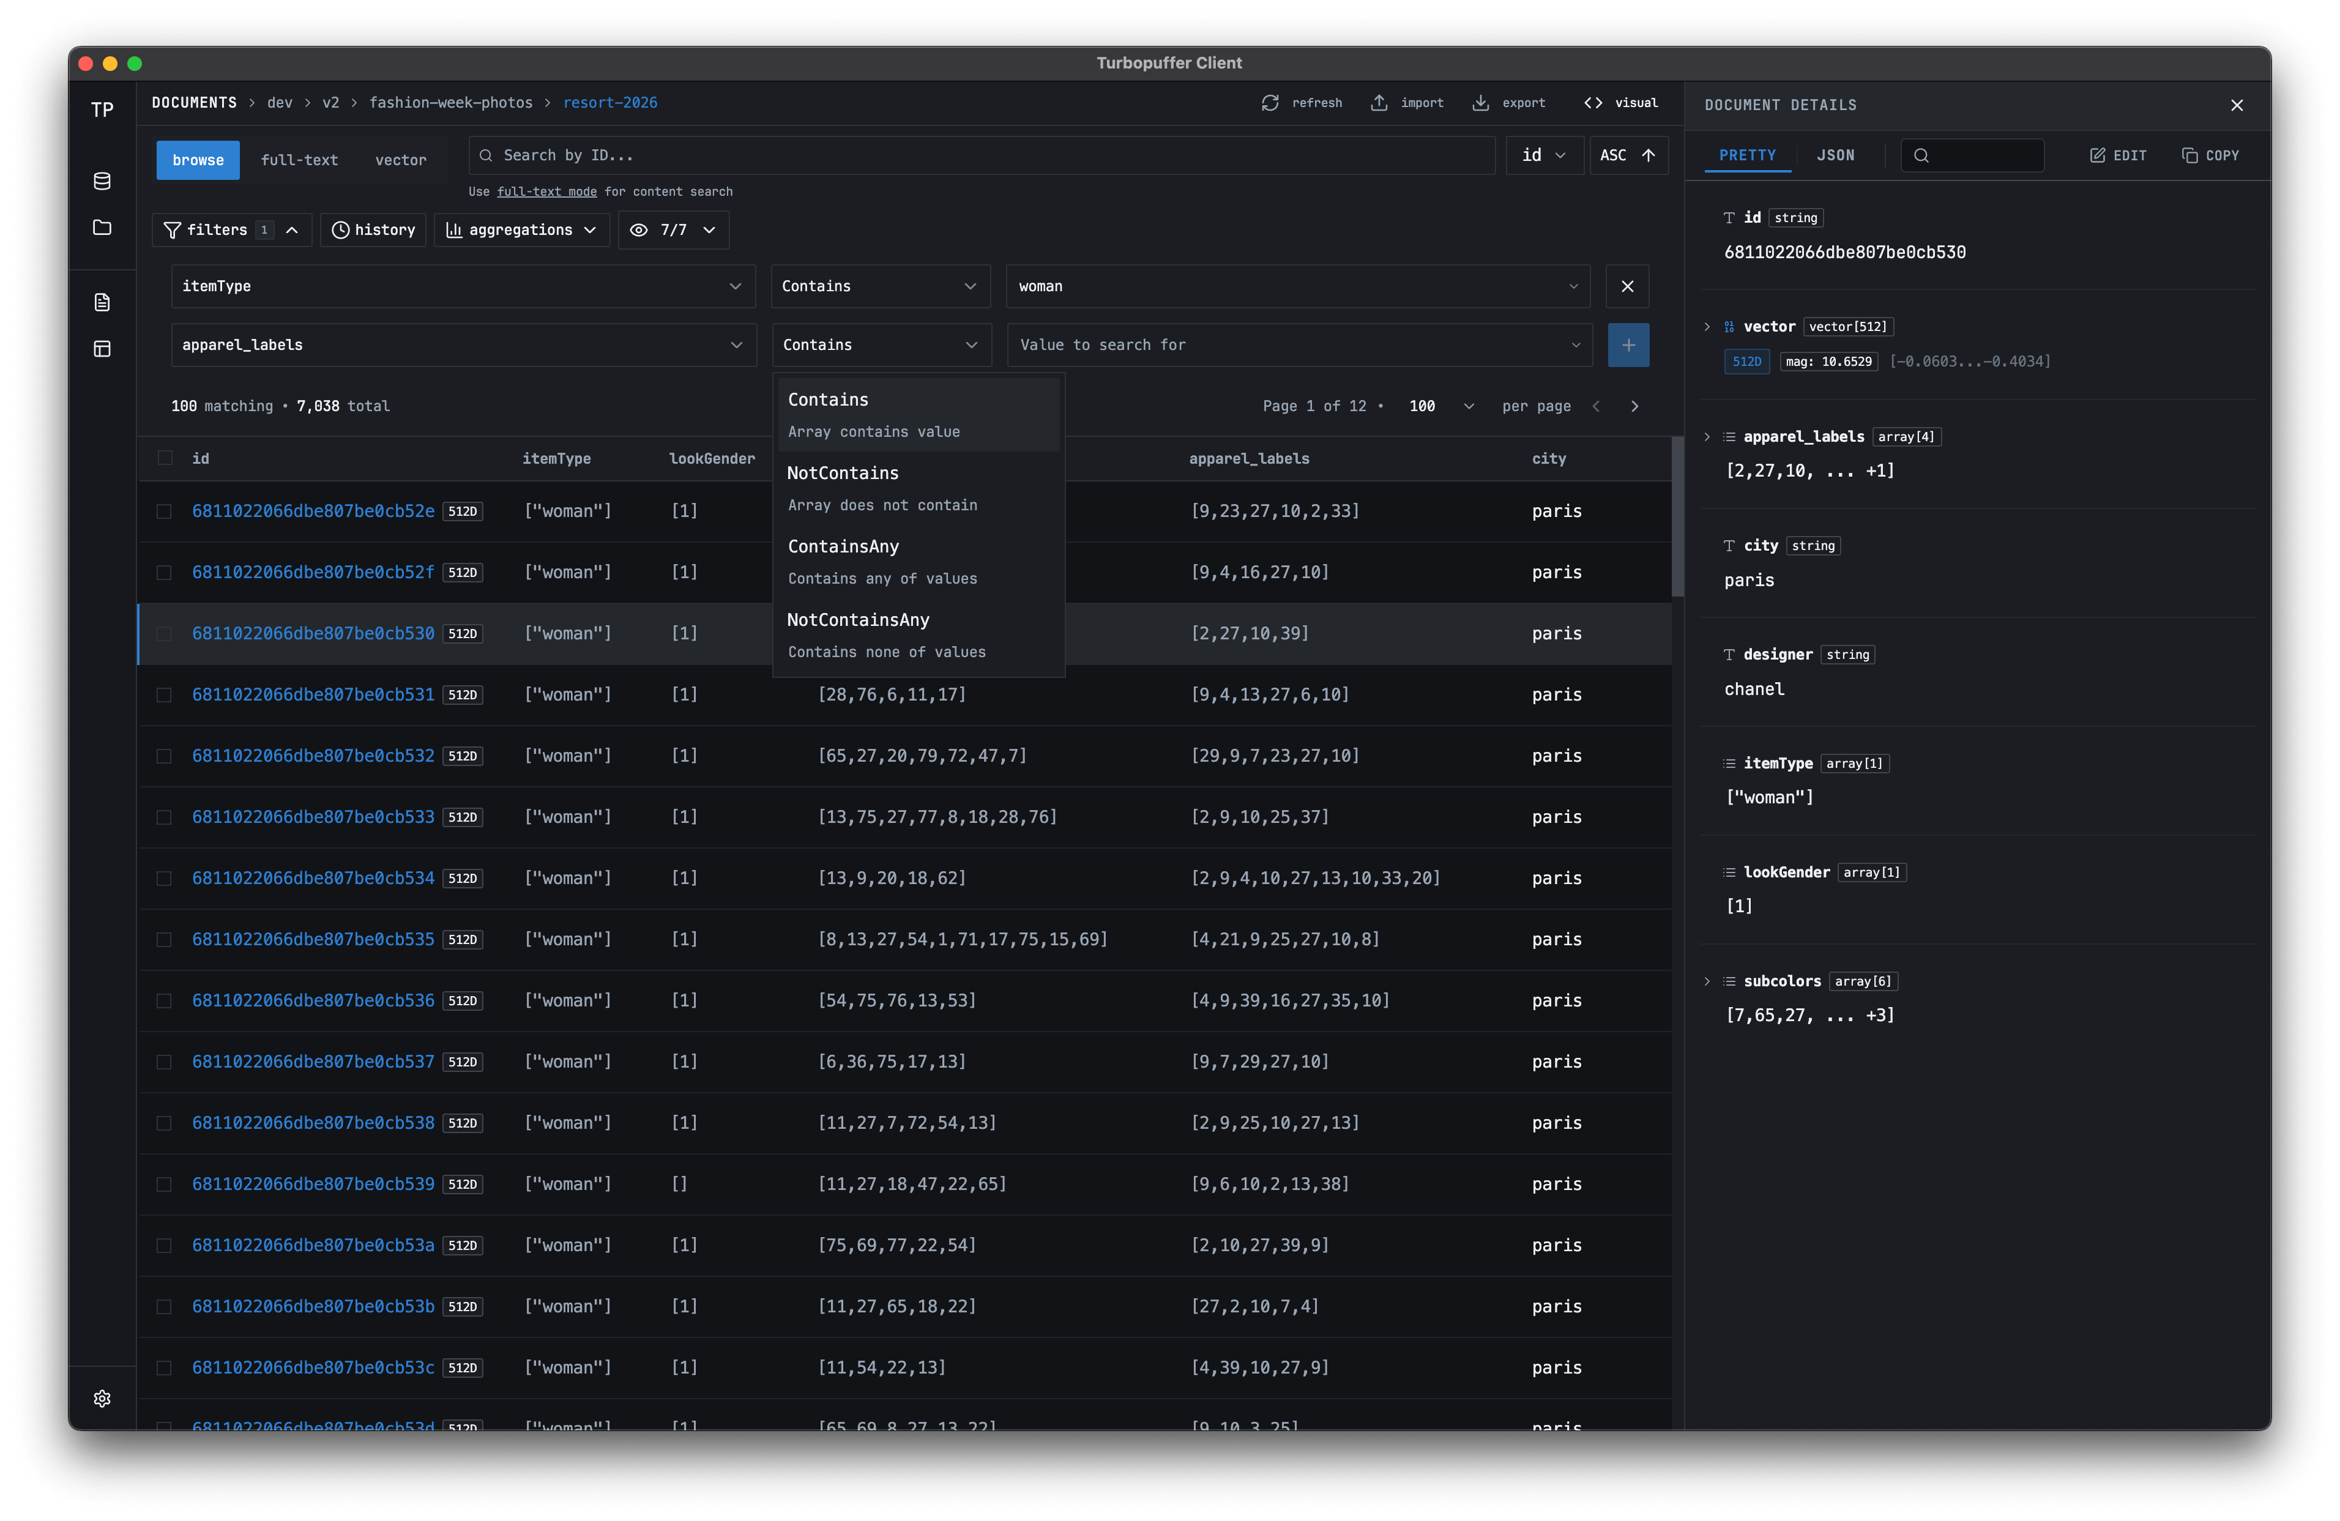Check the select-all checkbox in the table header
Screen dimensions: 2340x1521
pyautogui.click(x=164, y=457)
